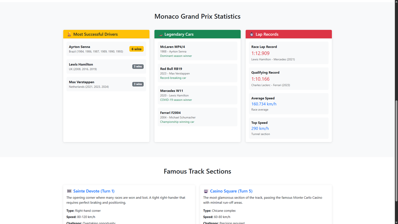Click UK (2008, 2016, 2019) text

(83, 69)
